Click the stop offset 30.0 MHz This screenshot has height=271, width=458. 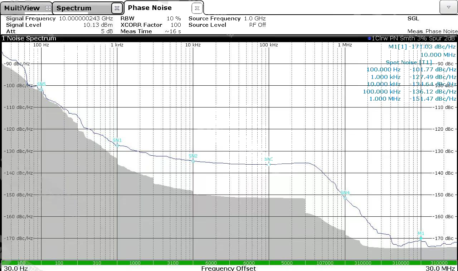[440, 268]
